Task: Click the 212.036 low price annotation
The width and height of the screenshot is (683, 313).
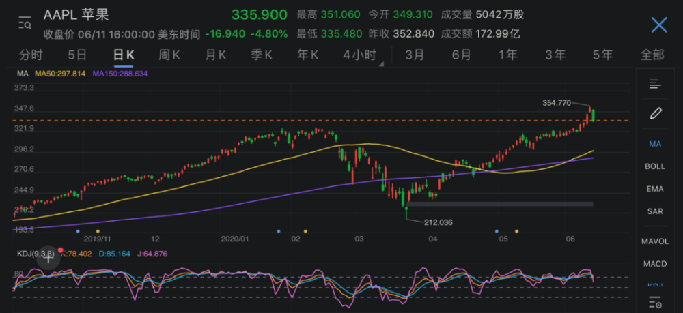Action: 438,222
